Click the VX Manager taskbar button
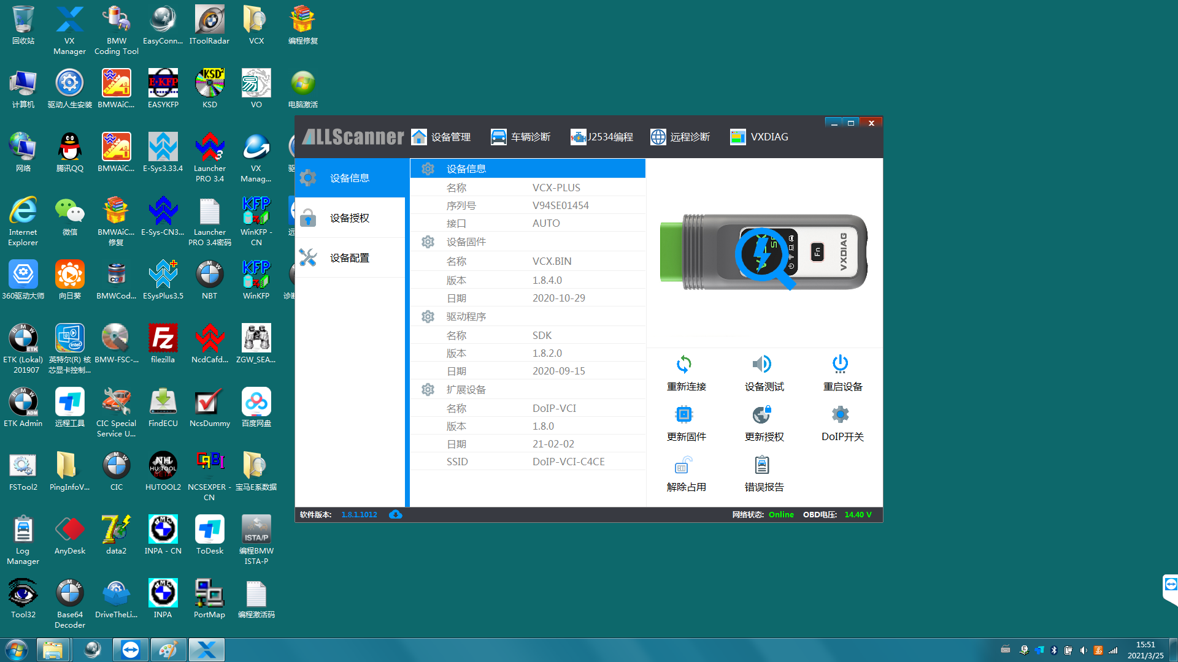1178x662 pixels. pyautogui.click(x=207, y=650)
